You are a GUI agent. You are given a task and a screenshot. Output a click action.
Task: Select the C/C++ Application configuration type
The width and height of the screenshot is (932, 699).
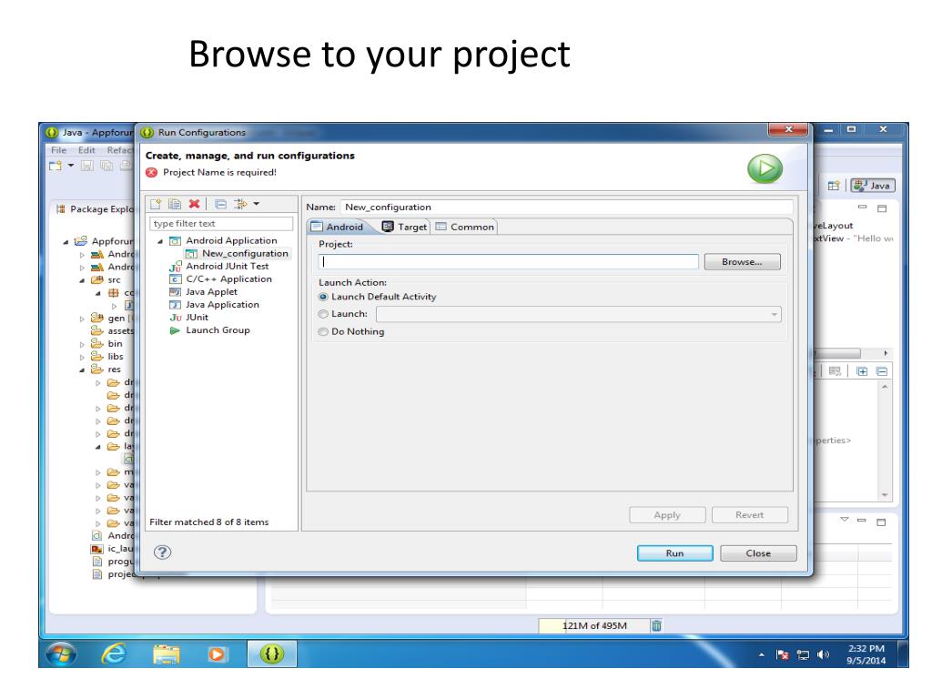[220, 279]
